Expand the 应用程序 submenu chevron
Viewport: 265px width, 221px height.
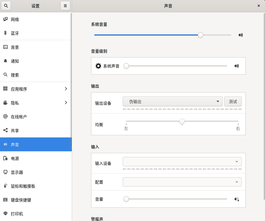[66, 89]
